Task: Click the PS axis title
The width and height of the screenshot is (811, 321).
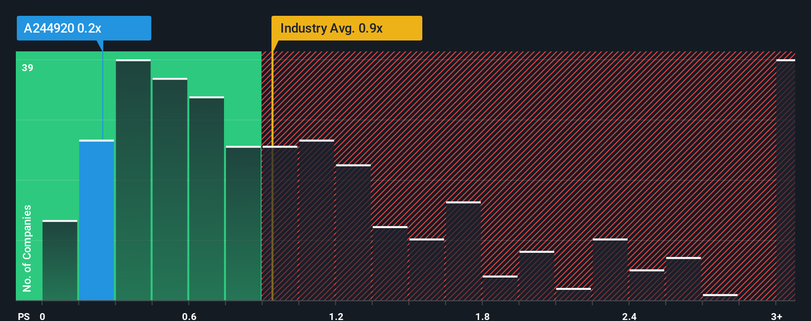Action: 24,316
